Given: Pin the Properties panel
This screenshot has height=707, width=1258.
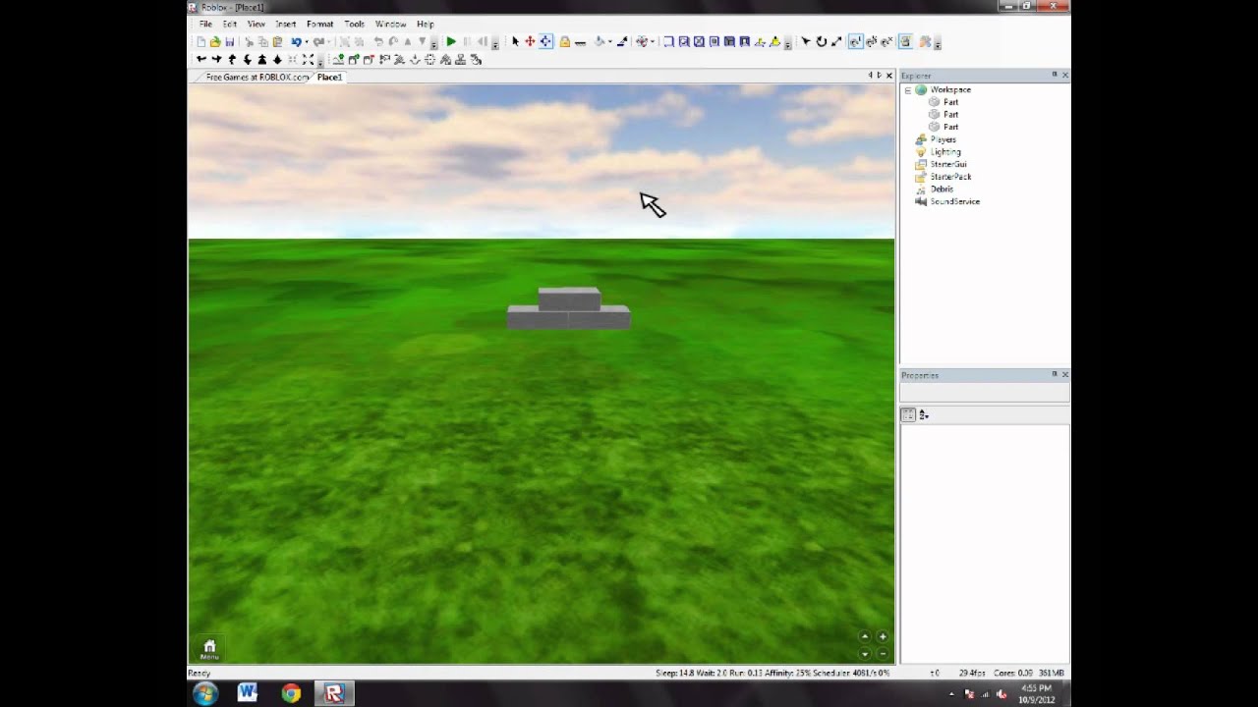Looking at the screenshot, I should tap(1055, 374).
